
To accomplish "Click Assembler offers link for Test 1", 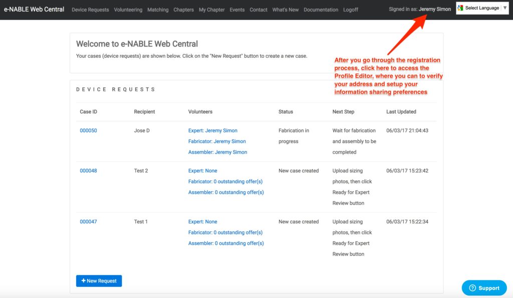I will (226, 243).
